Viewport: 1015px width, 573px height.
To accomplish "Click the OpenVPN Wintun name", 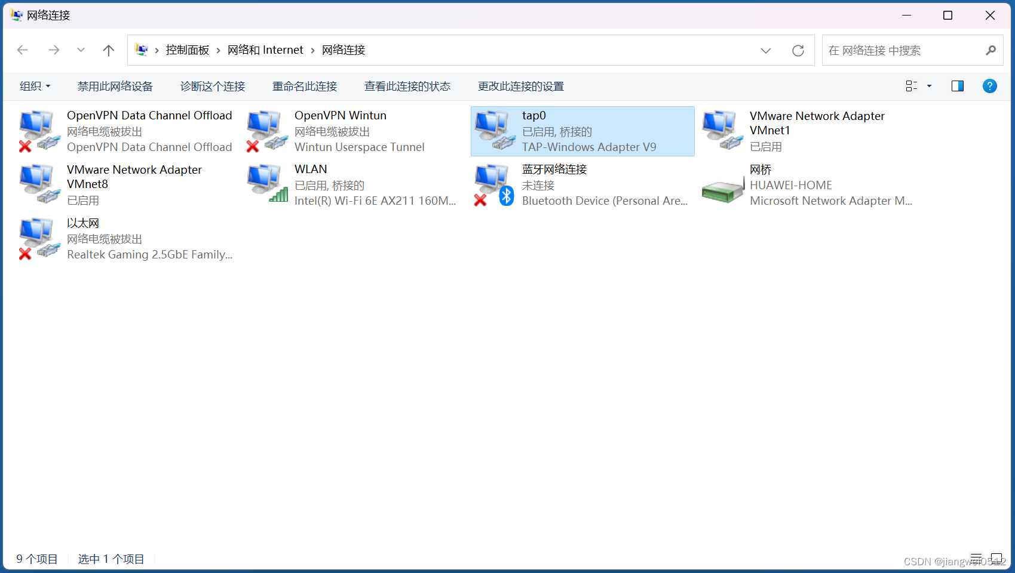I will point(341,115).
